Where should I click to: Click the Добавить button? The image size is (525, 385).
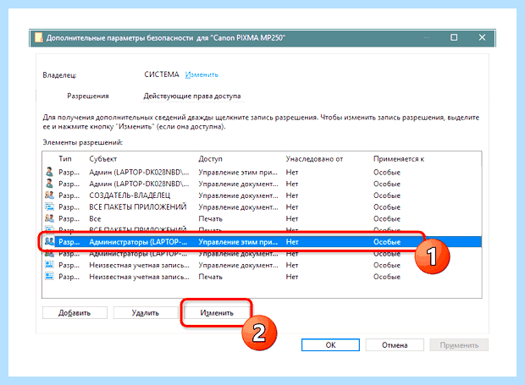tap(75, 313)
